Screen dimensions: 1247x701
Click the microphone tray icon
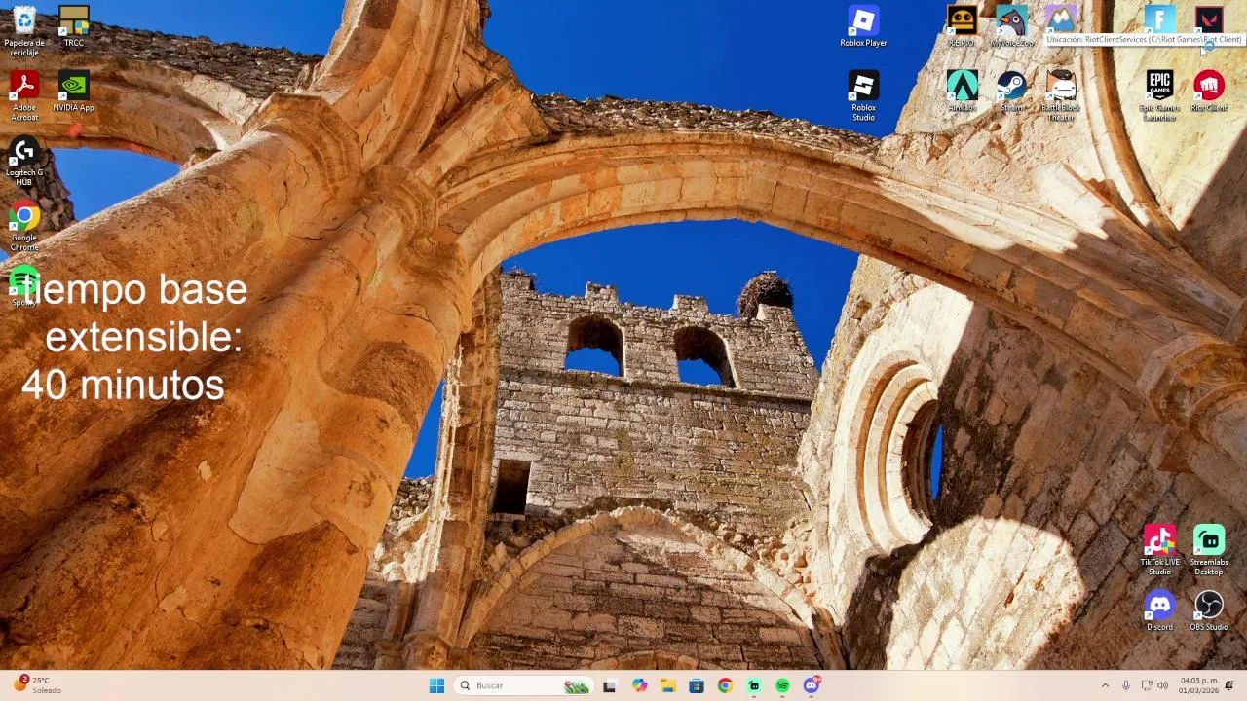pyautogui.click(x=1126, y=685)
